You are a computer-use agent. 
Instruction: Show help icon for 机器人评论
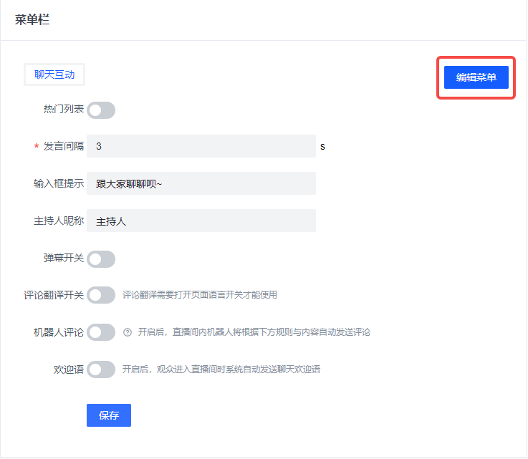click(x=128, y=332)
